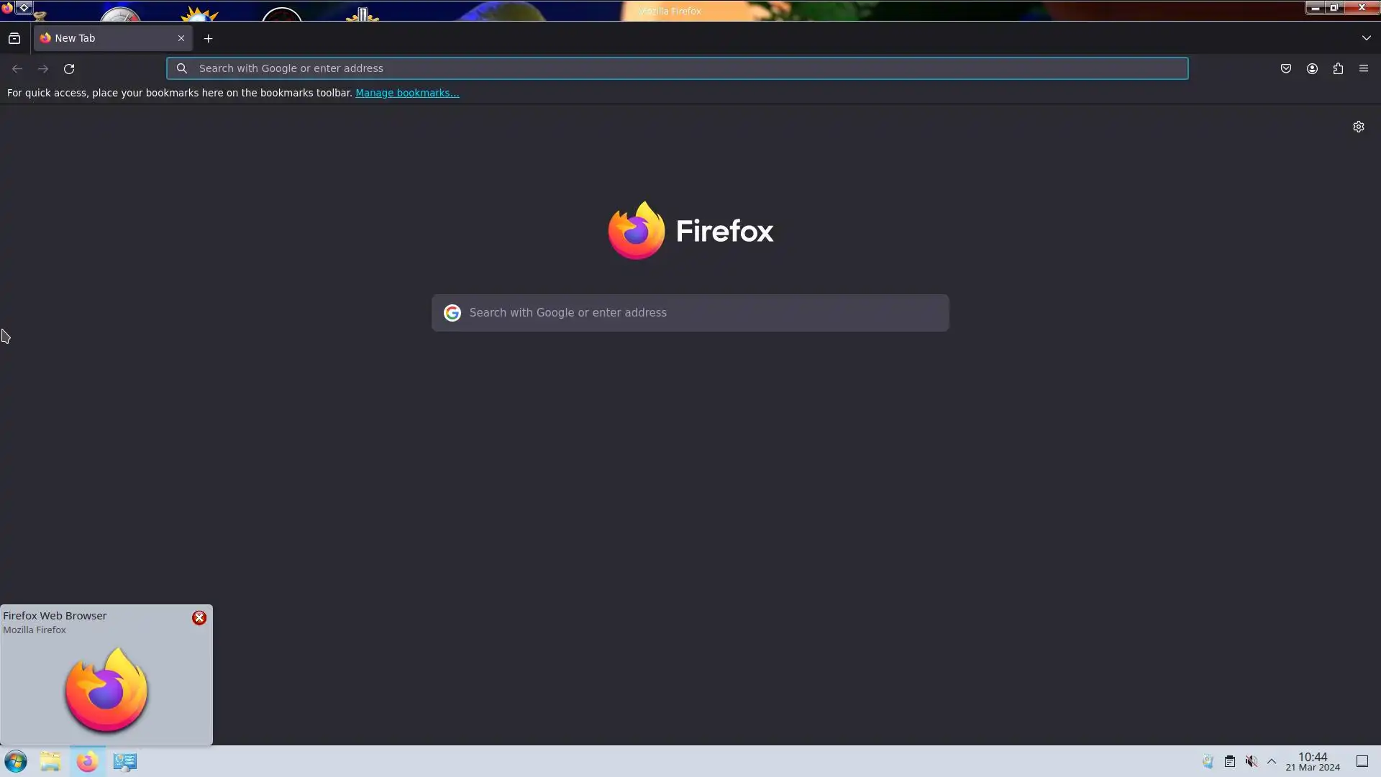Open Save to Pocket icon
Viewport: 1381px width, 777px height.
[1286, 68]
